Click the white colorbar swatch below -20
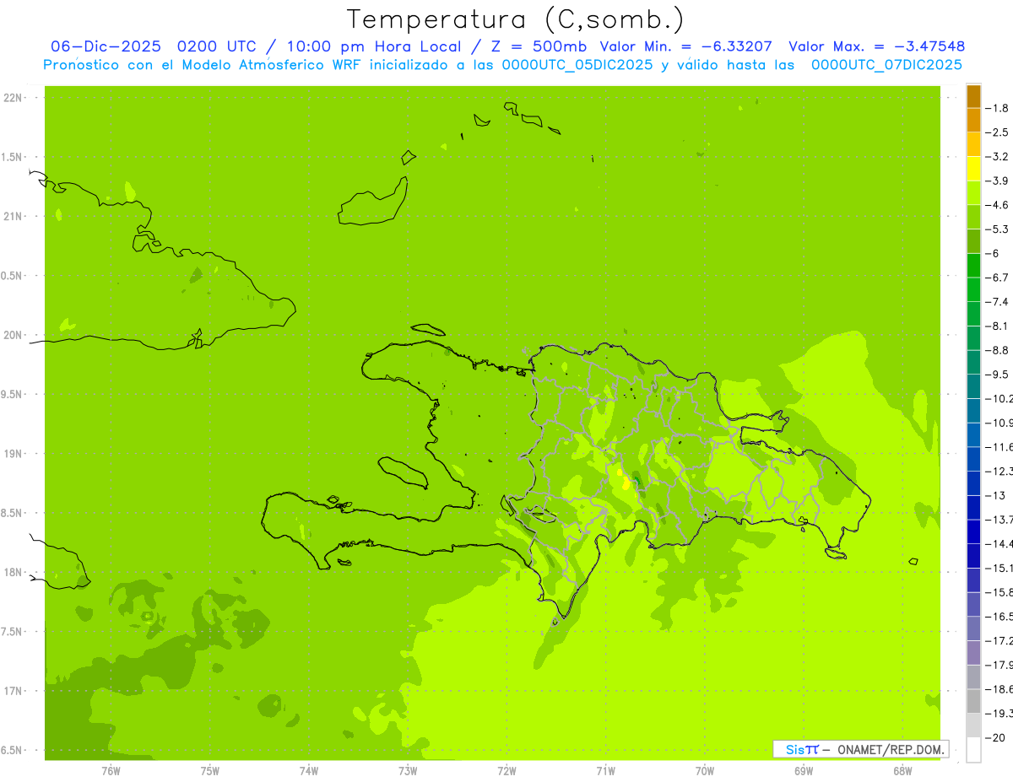The image size is (1013, 782). (973, 750)
